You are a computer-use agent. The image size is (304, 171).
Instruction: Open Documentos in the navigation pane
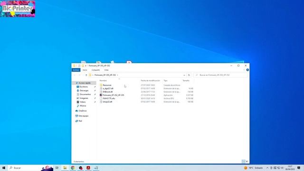(85, 95)
